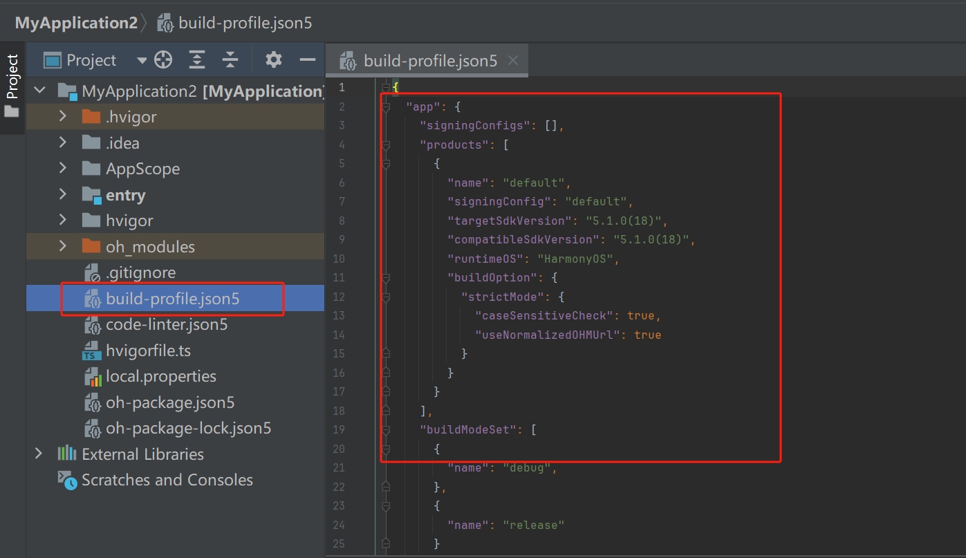966x558 pixels.
Task: Open the Project panel settings gear
Action: 274,60
